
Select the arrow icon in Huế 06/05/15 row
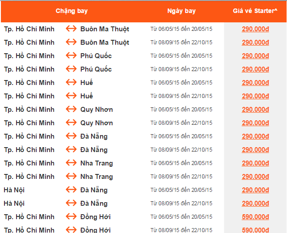pos(71,83)
